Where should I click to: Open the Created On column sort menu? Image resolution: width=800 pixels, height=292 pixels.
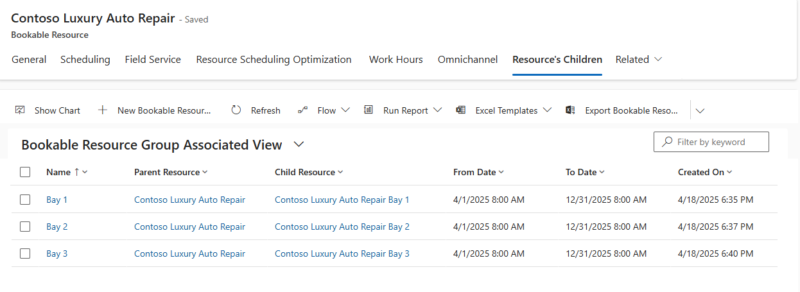(x=729, y=172)
